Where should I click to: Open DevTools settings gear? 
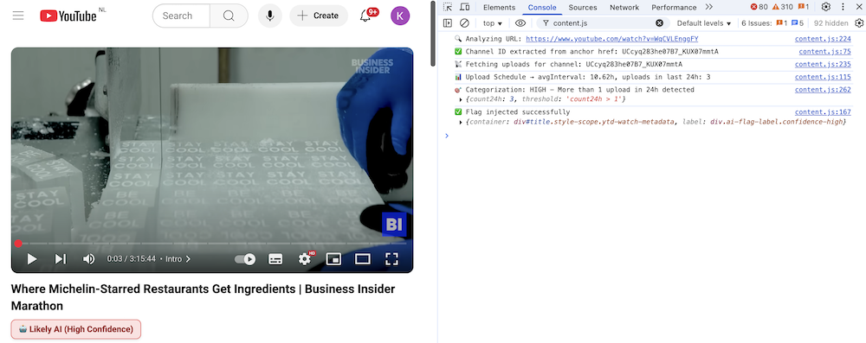[x=825, y=7]
